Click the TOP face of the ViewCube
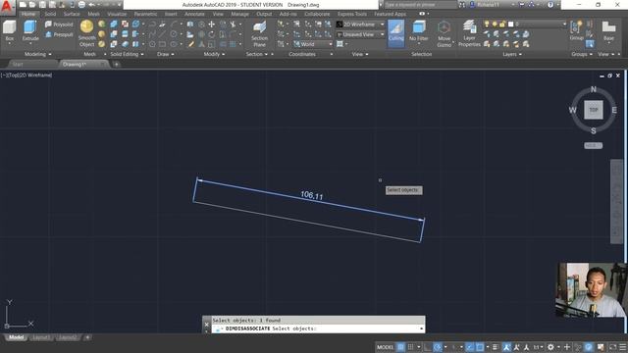Viewport: 628px width, 353px height. pyautogui.click(x=593, y=110)
